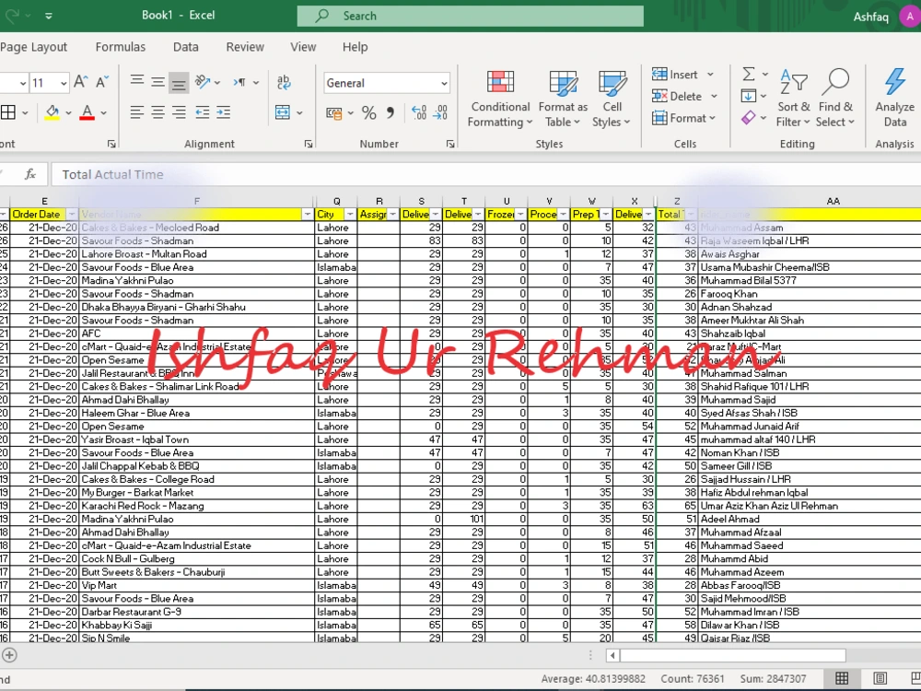Screen dimensions: 921x691
Task: Click the Wrap Text icon
Action: tap(284, 82)
